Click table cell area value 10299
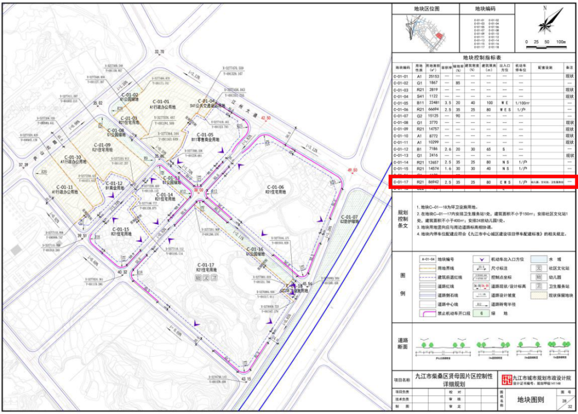 (x=433, y=142)
